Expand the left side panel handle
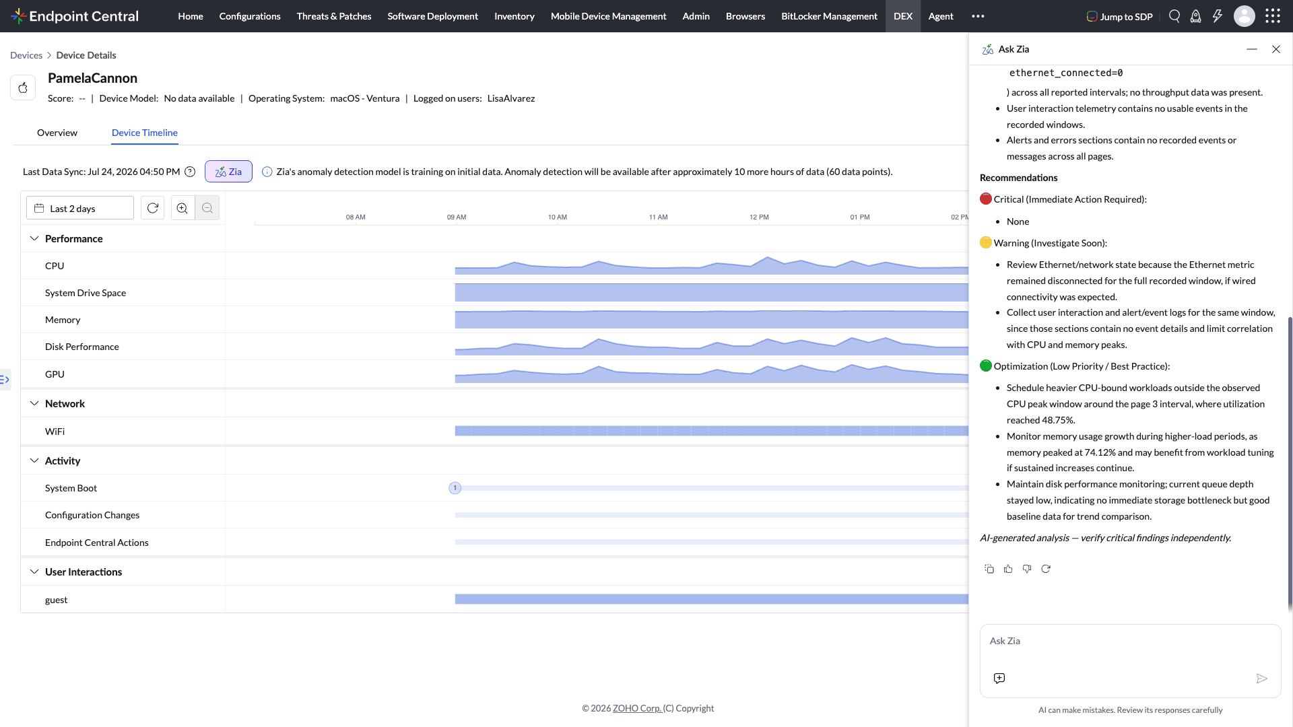Viewport: 1293px width, 727px height. (5, 380)
